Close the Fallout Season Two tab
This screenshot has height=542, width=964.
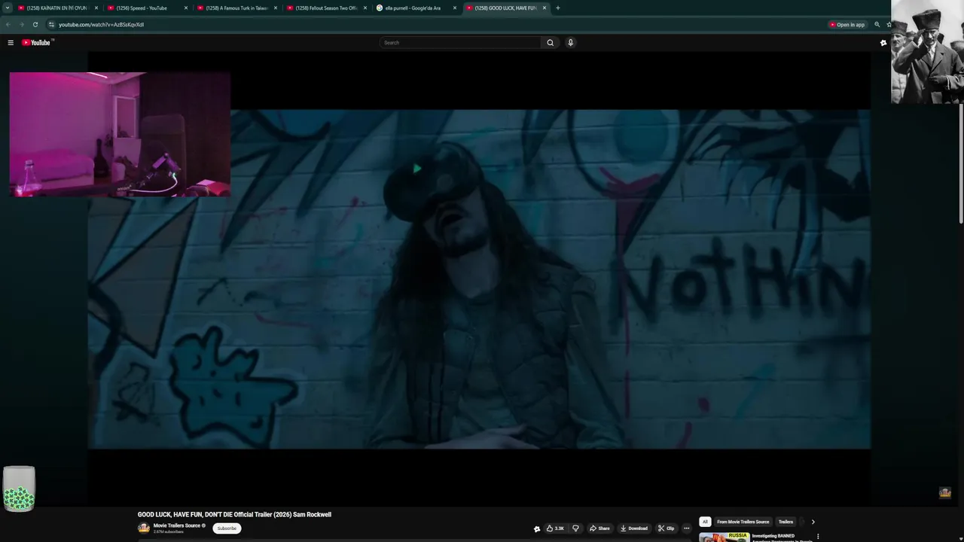[365, 8]
